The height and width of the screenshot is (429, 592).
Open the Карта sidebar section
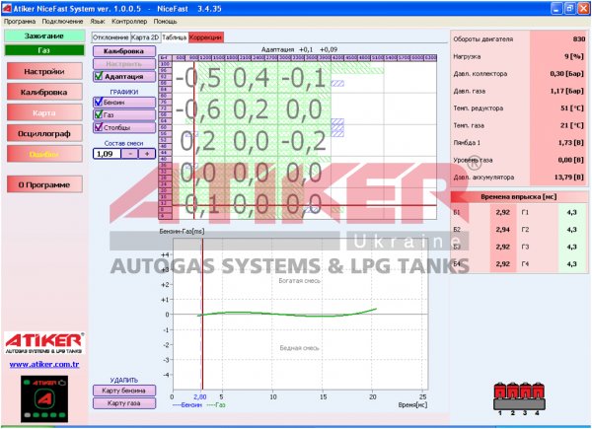tap(44, 112)
